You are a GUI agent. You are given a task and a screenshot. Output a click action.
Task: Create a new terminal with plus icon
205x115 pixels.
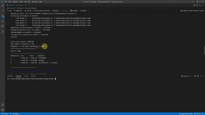[191, 76]
